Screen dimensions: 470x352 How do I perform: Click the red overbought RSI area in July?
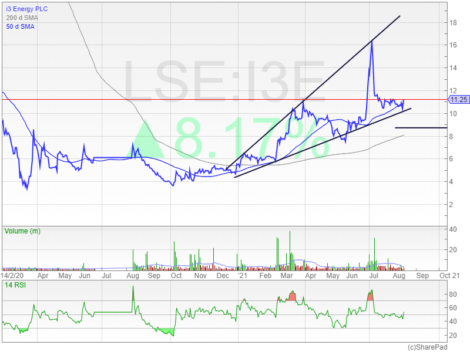click(371, 296)
